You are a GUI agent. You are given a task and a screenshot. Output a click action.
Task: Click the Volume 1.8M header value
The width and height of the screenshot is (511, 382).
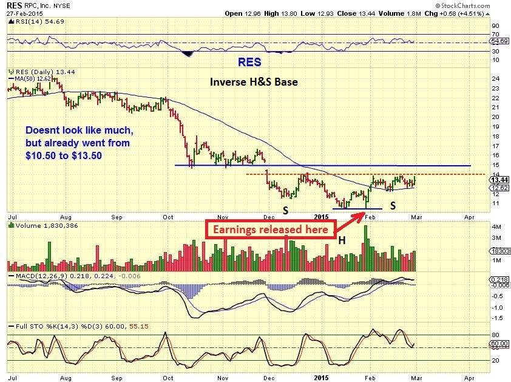399,14
